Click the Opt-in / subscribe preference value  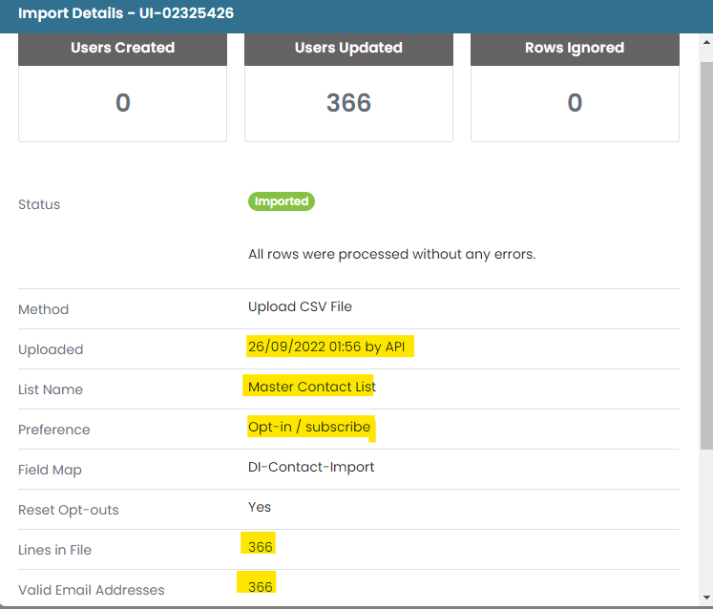(309, 427)
